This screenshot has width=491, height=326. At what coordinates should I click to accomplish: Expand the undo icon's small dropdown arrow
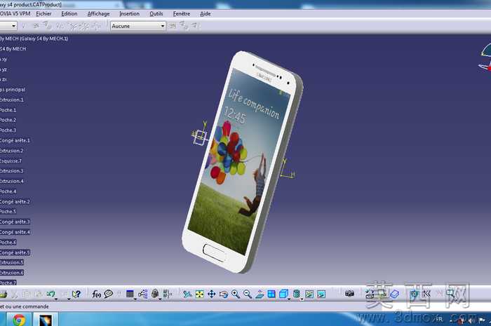(x=56, y=299)
